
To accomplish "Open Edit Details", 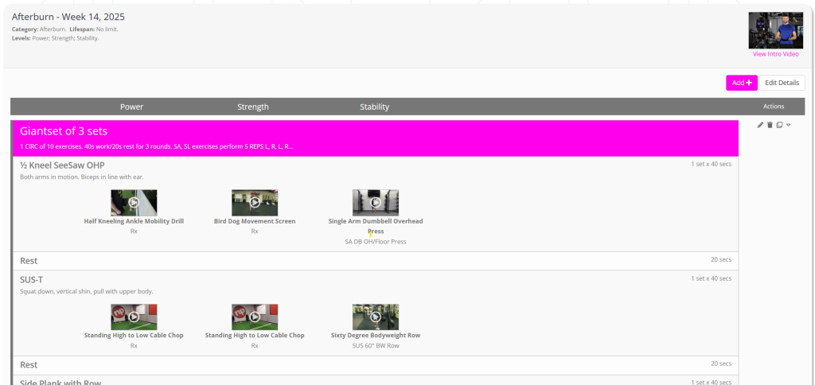I will [782, 83].
